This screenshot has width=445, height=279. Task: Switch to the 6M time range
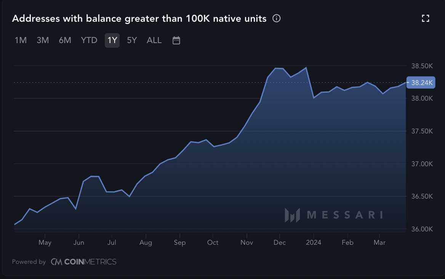[65, 40]
